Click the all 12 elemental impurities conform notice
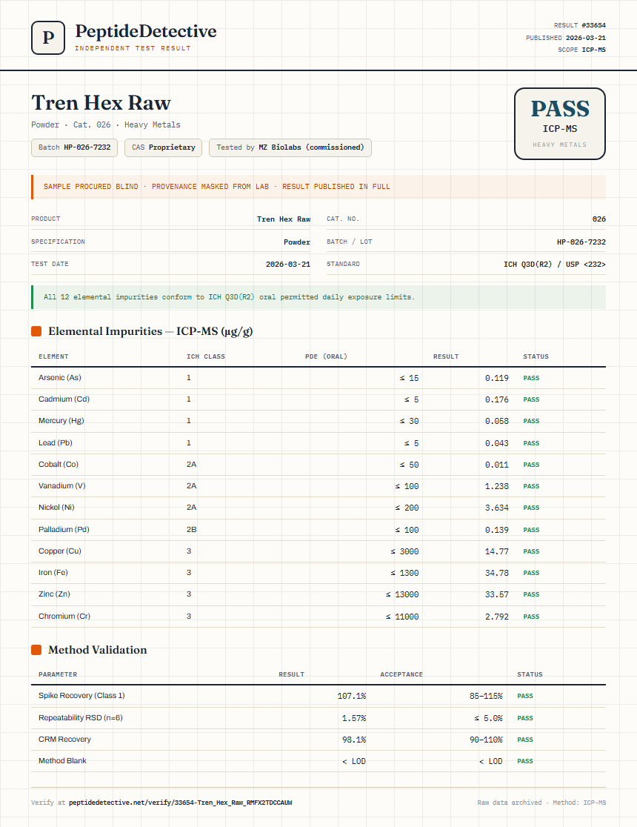 318,297
